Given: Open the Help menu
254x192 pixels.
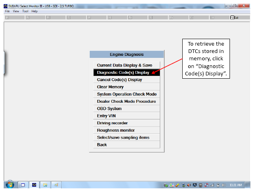Looking at the screenshot, I should (x=35, y=11).
